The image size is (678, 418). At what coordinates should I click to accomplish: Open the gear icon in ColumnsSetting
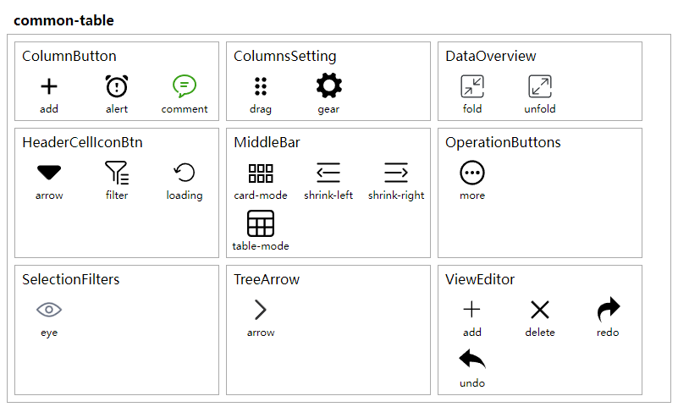(328, 86)
